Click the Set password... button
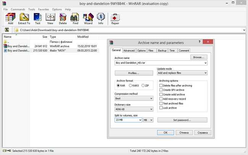 [182, 120]
